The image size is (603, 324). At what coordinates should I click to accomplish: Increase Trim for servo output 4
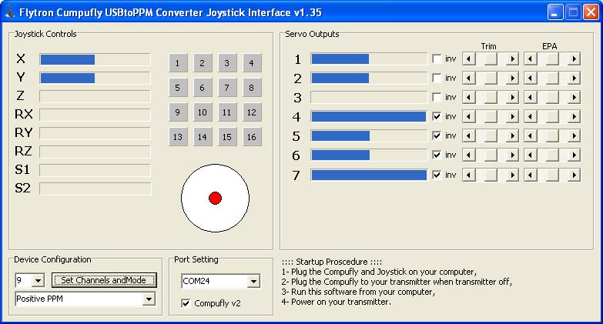coord(512,116)
